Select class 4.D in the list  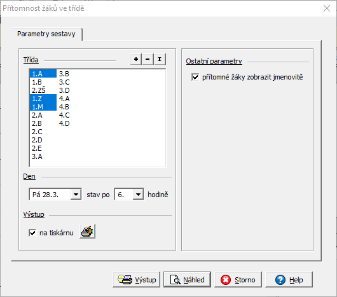click(x=64, y=123)
